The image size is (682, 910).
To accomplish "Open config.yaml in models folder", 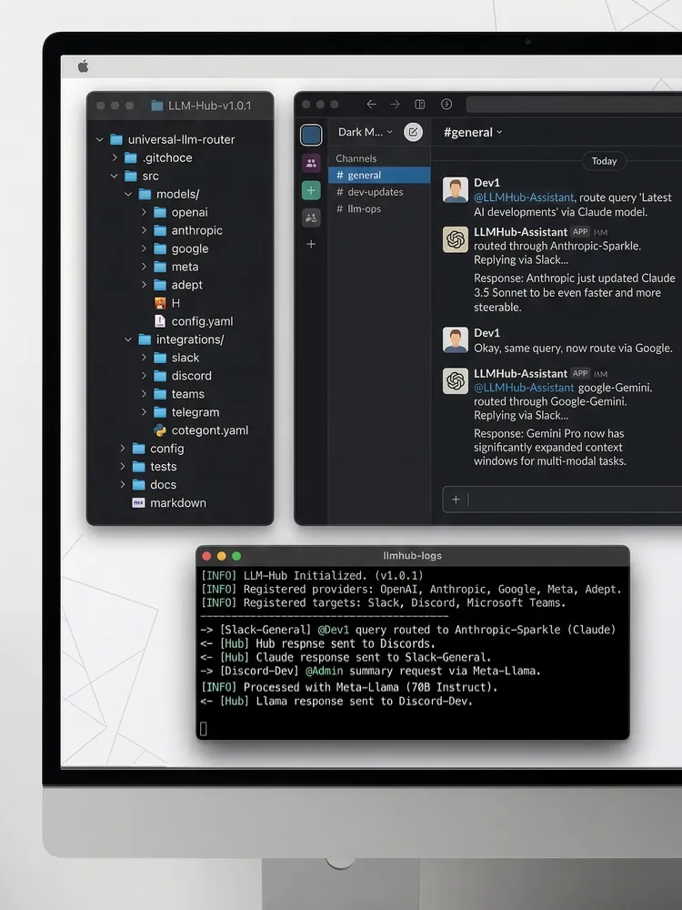I will tap(194, 321).
